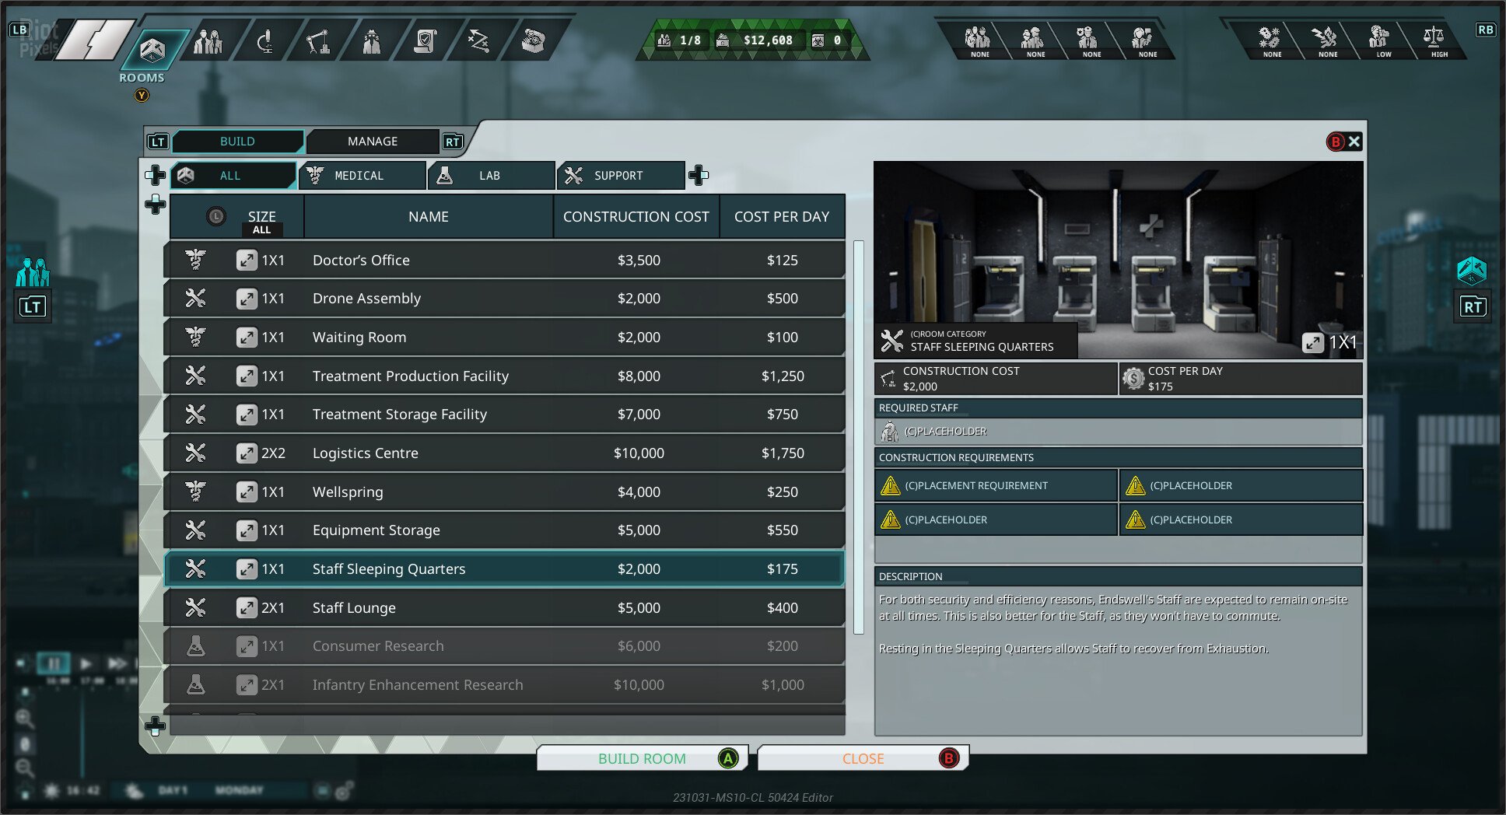Select the Research microscope icon

point(264,40)
